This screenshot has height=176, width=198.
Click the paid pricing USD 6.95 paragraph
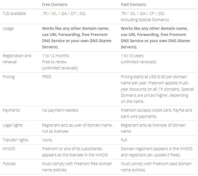pyautogui.click(x=155, y=89)
